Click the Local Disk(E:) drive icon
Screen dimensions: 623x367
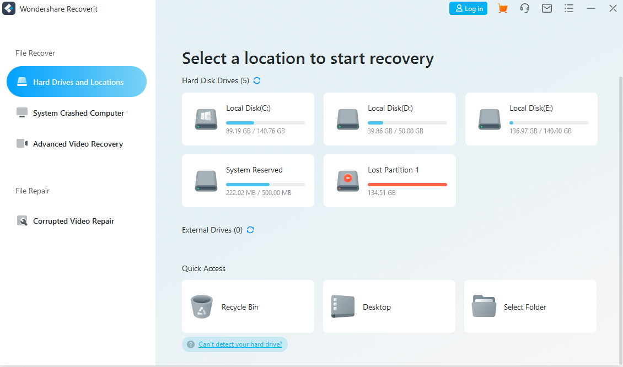point(490,119)
